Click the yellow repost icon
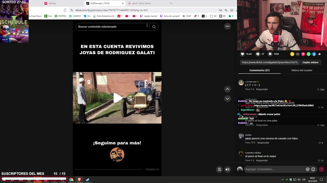 tap(292, 54)
